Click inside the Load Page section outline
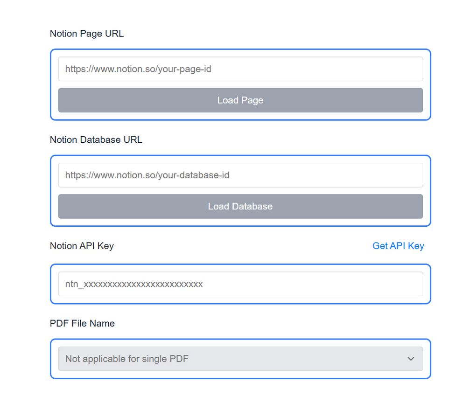 tap(240, 84)
